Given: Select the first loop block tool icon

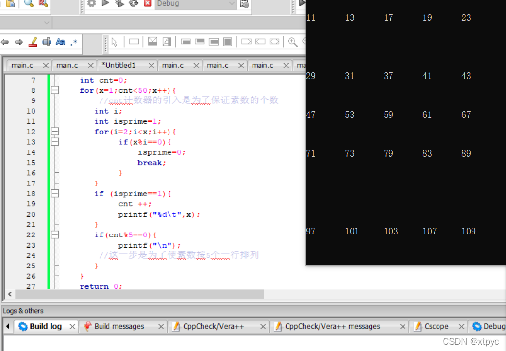Looking at the screenshot, I should tap(186, 42).
